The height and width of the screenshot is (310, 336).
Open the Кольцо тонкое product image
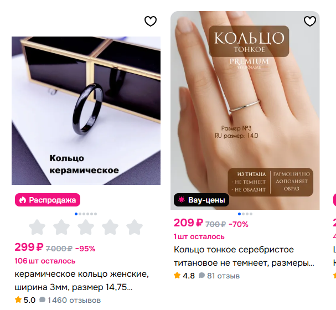tap(245, 110)
